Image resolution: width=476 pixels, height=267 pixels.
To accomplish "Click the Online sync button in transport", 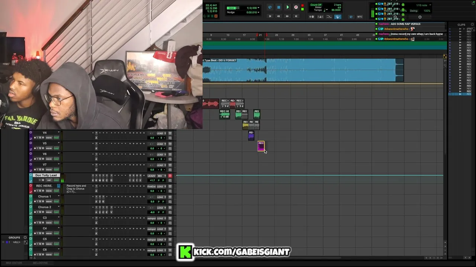I will [x=270, y=7].
